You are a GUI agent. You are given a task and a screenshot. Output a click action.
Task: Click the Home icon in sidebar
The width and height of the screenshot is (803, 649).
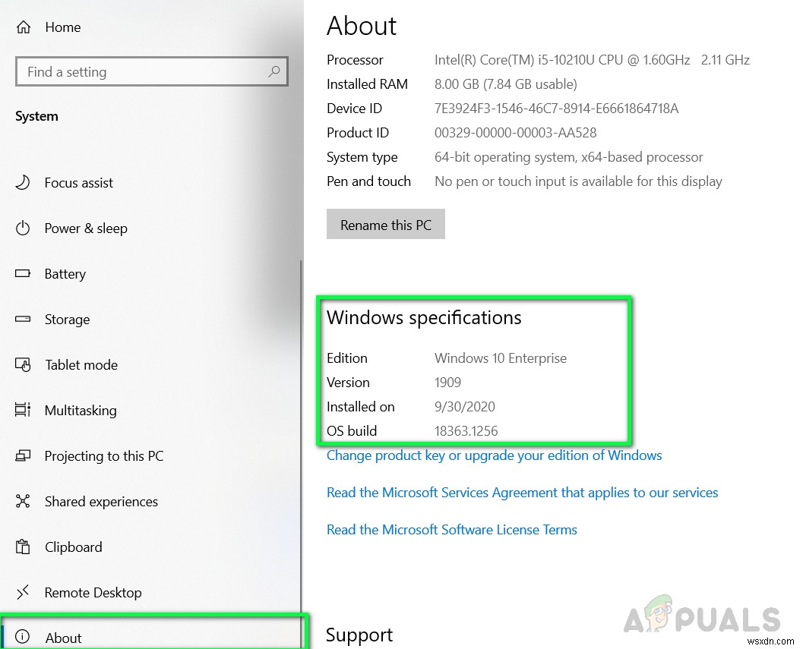(23, 27)
